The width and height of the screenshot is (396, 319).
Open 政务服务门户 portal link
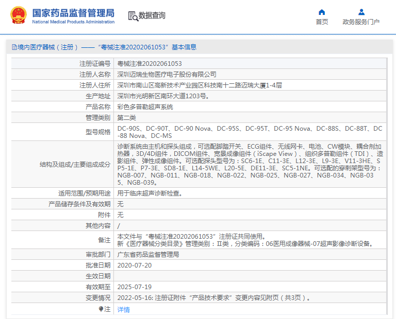(x=361, y=22)
